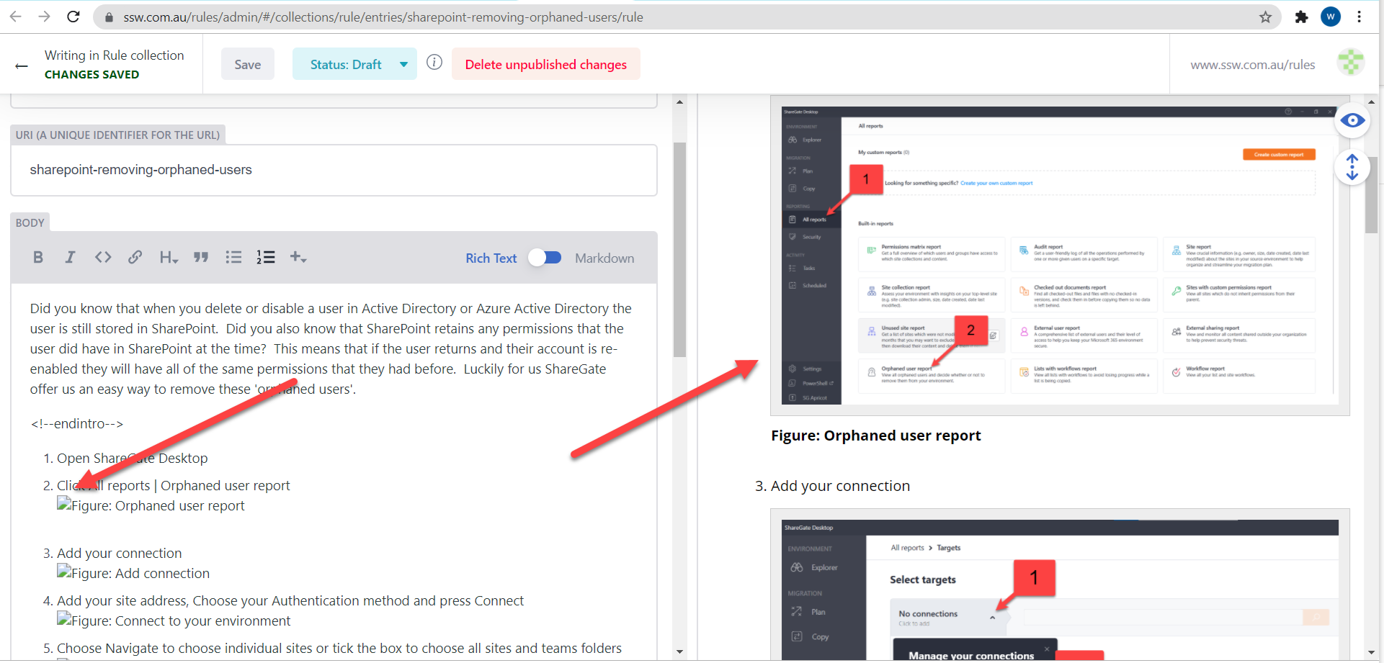Click the 'CHANGES SAVED' status text
The height and width of the screenshot is (663, 1384).
[x=91, y=75]
